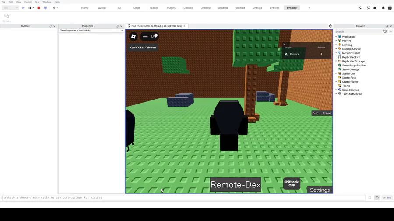Click the viewport settings gear icon
Screen dimensions: 394x221
click(330, 26)
